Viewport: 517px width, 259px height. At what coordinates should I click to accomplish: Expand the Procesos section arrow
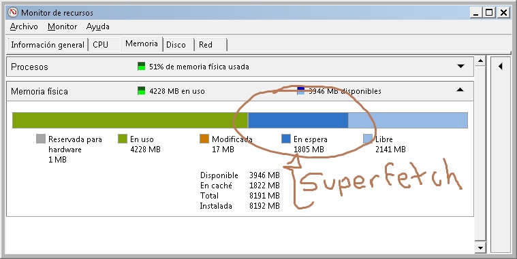coord(460,67)
